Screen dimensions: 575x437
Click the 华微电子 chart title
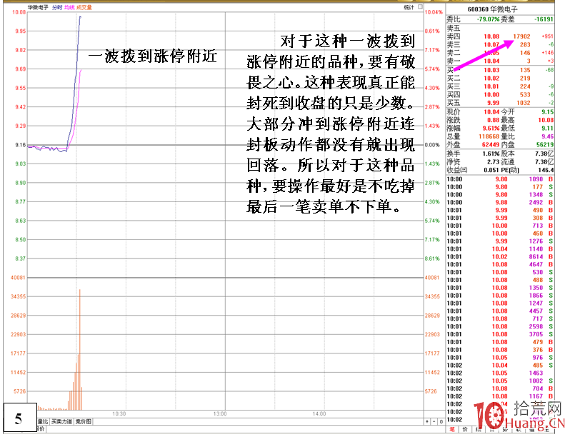[x=38, y=7]
